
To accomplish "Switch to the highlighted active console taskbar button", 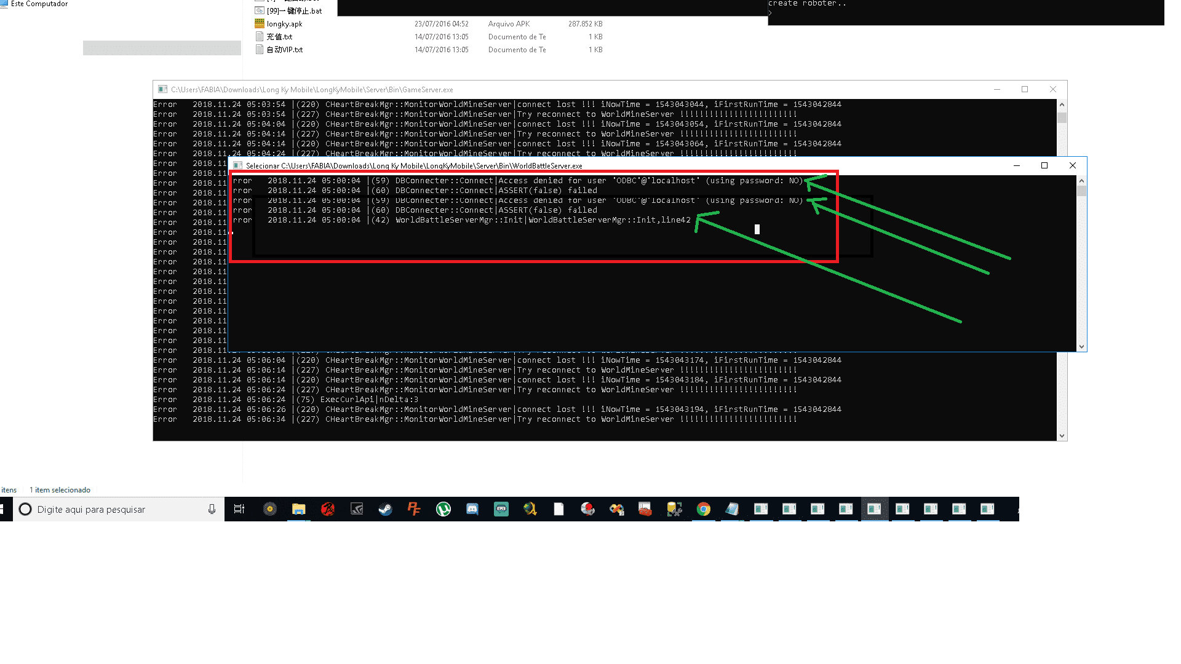I will pyautogui.click(x=874, y=509).
